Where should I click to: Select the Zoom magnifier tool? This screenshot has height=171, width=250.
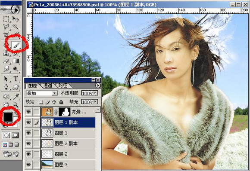16,104
